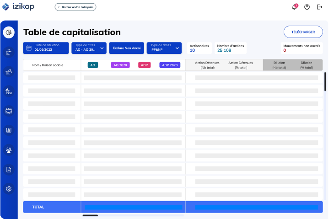
Task: Open the documents icon in sidebar
Action: pyautogui.click(x=8, y=170)
